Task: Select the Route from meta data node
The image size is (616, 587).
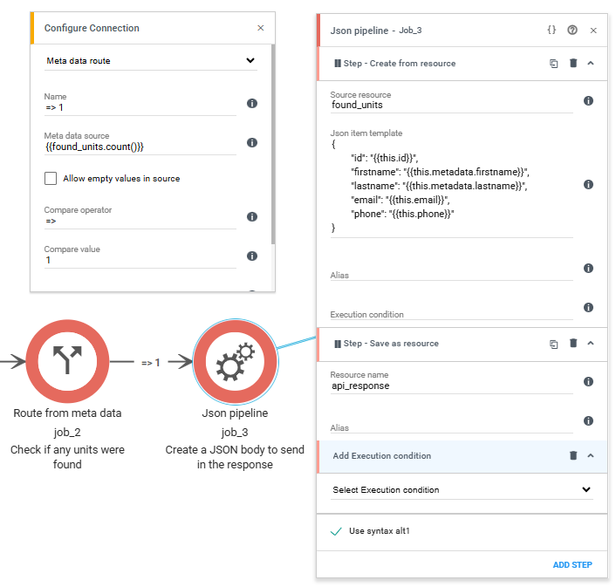Action: point(67,361)
